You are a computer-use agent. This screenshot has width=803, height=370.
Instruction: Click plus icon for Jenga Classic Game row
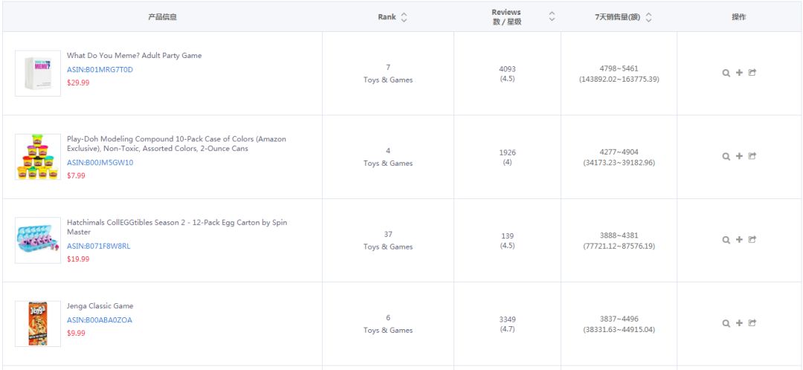click(x=739, y=323)
